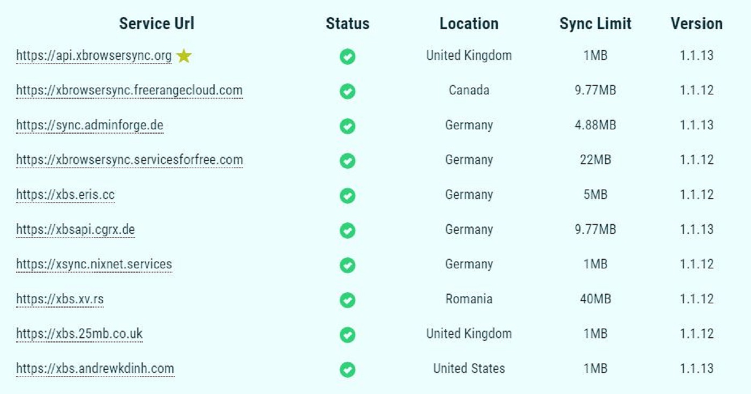
Task: Open the xbrowsersync.freerangecloud.com service link
Action: coord(129,90)
